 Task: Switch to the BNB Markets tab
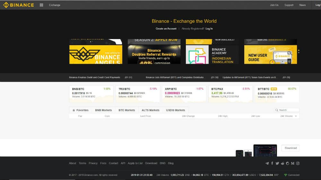[103, 110]
